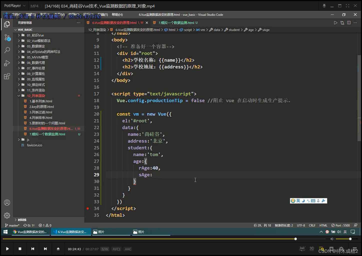Split the editor to the right
This screenshot has height=256, width=362.
pyautogui.click(x=349, y=23)
